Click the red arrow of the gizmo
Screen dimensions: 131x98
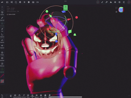pyautogui.click(x=69, y=19)
